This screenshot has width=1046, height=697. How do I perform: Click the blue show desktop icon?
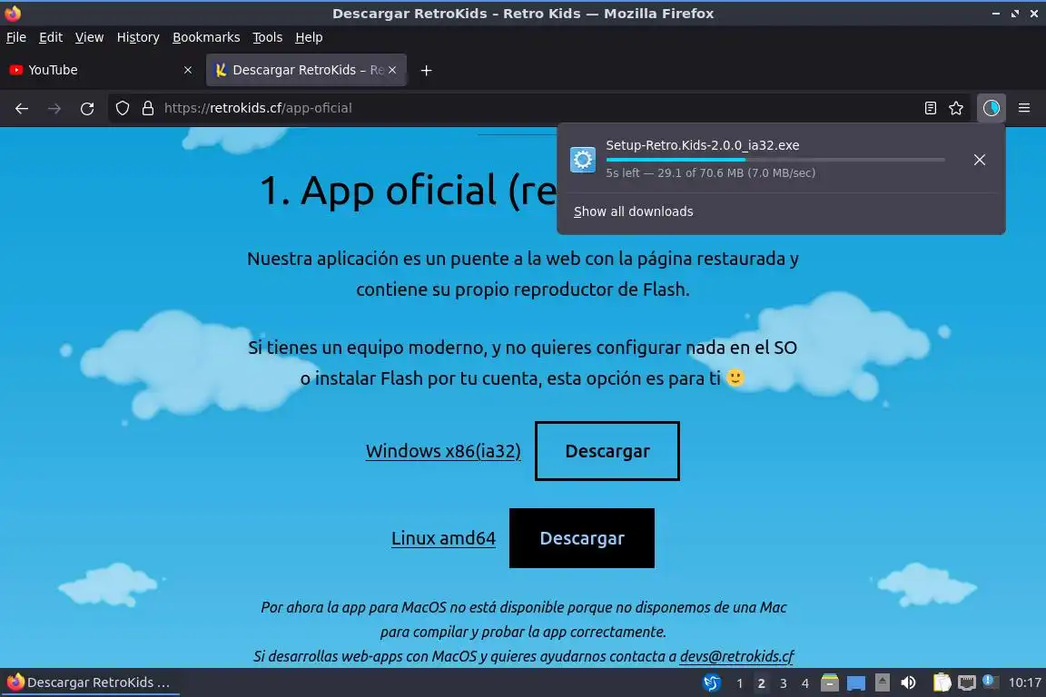(856, 683)
